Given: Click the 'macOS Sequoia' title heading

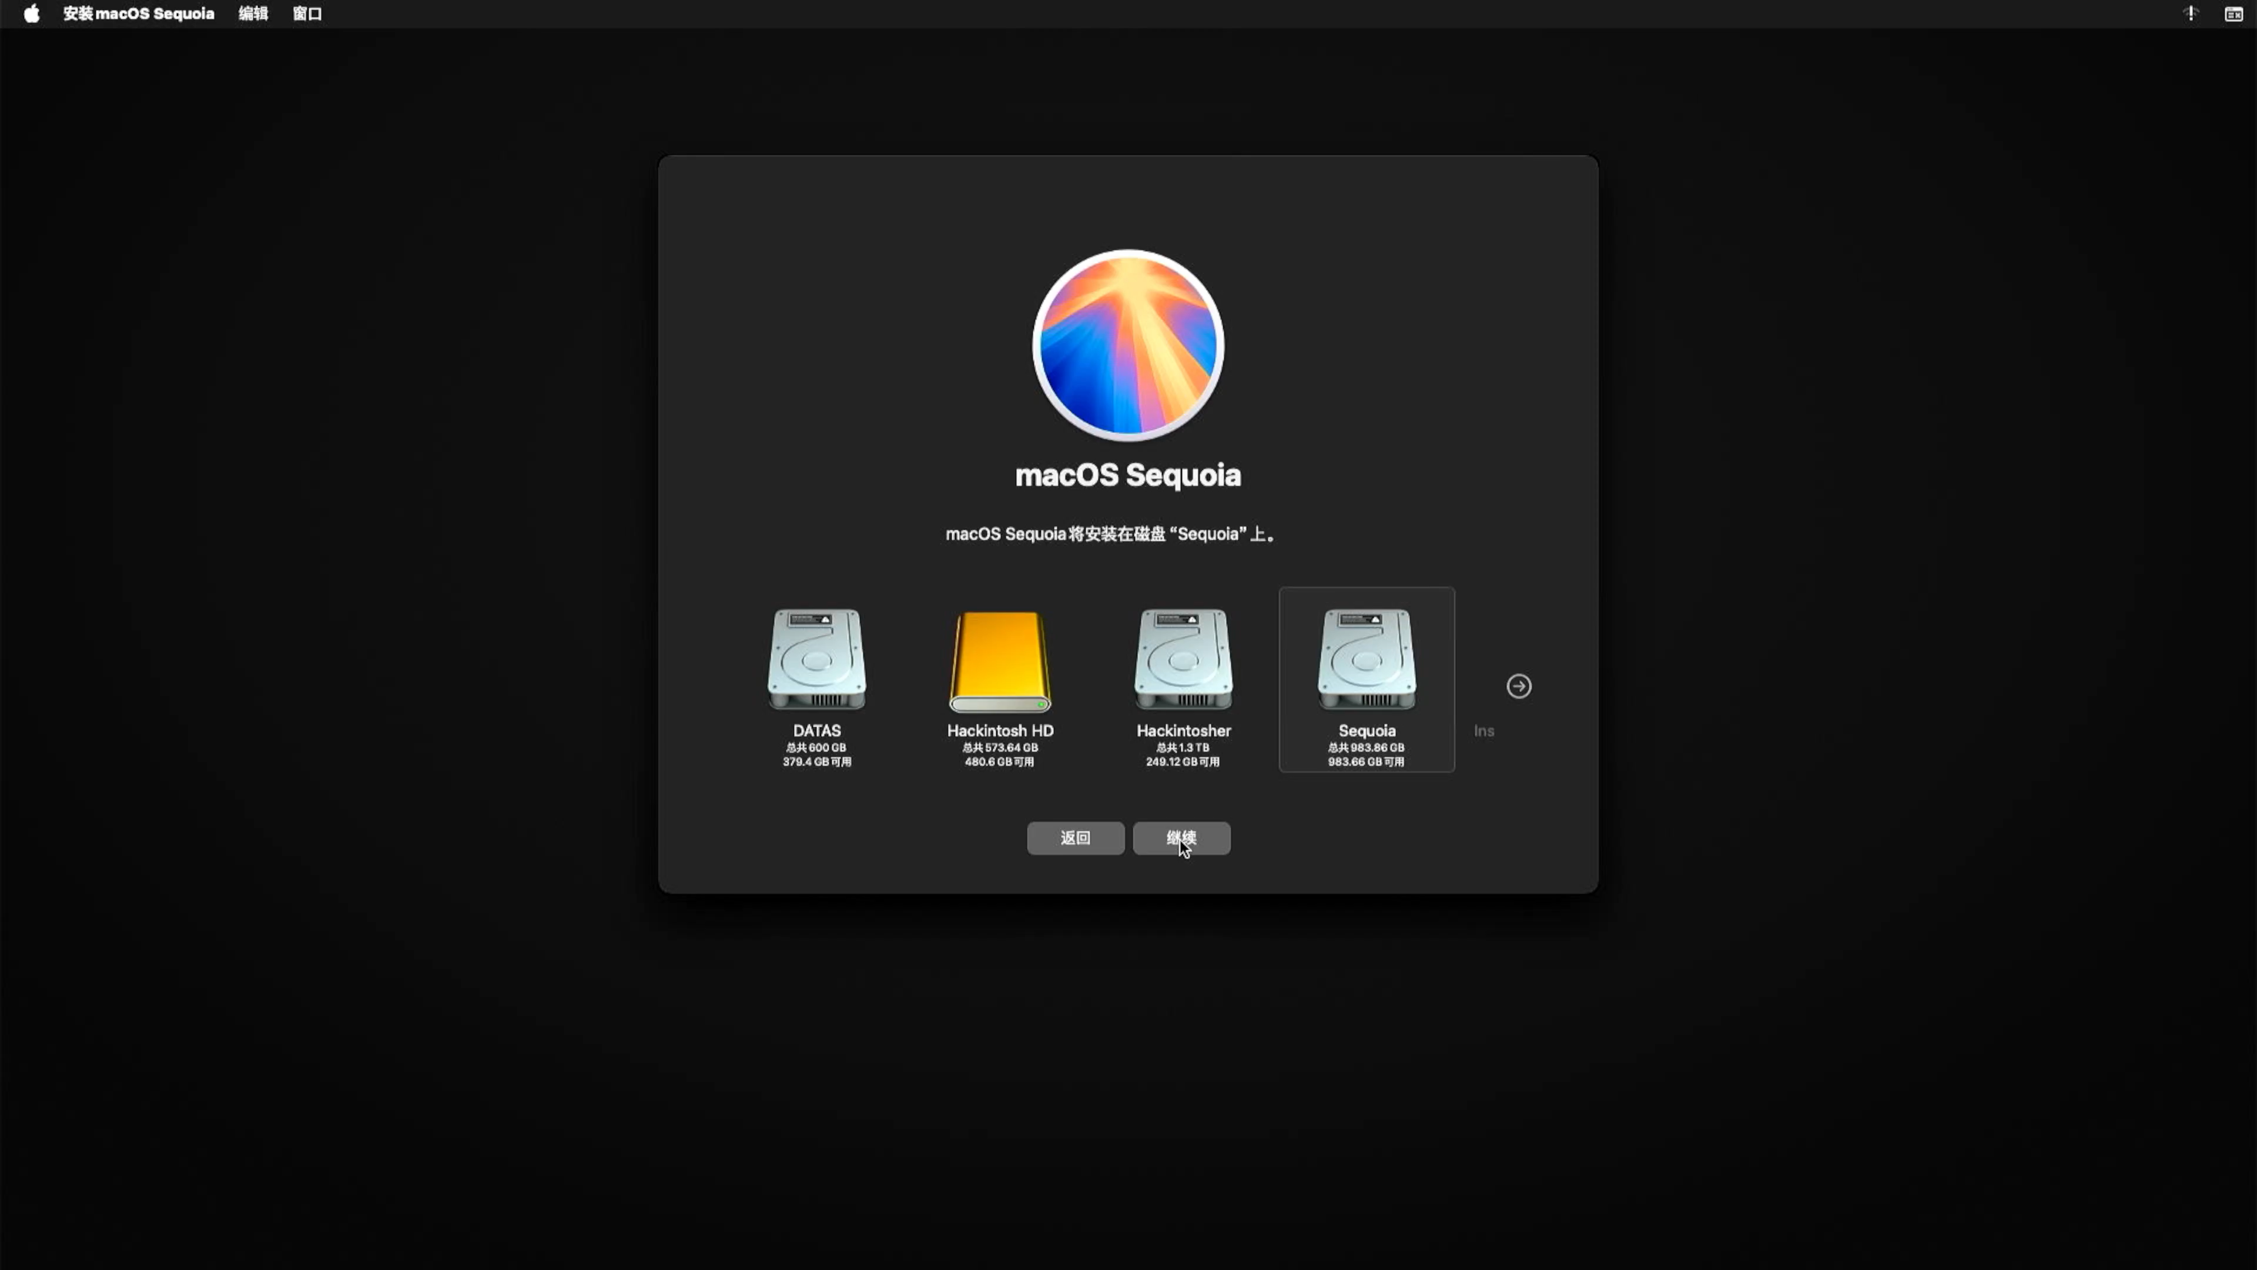Looking at the screenshot, I should pos(1128,475).
